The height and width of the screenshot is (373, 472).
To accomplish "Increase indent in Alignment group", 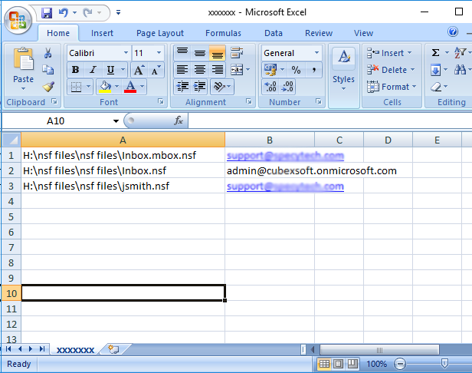I will coord(199,87).
